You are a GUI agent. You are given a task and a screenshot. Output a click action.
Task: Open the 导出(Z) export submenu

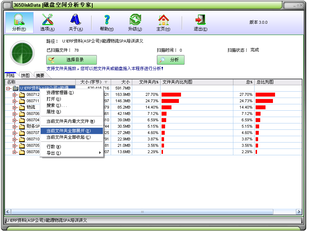72,153
